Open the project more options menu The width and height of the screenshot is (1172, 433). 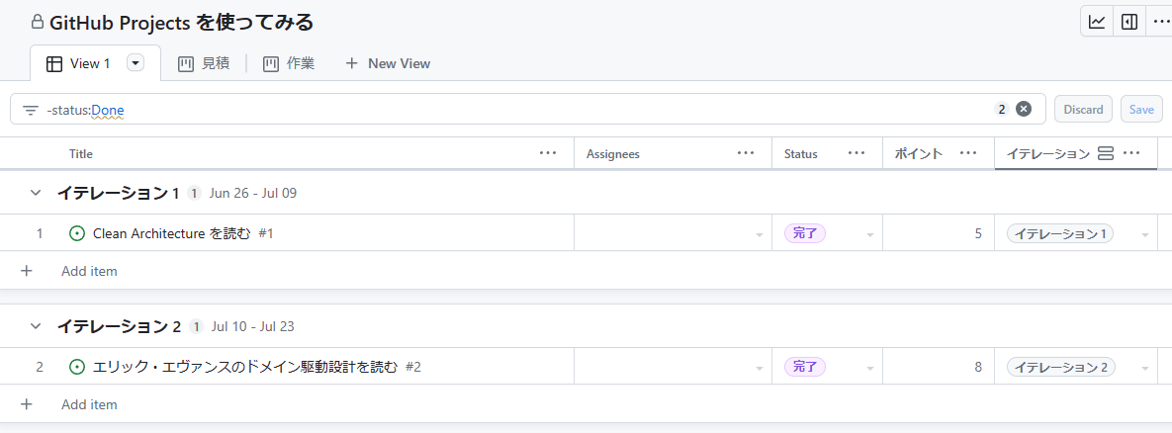pos(1160,22)
